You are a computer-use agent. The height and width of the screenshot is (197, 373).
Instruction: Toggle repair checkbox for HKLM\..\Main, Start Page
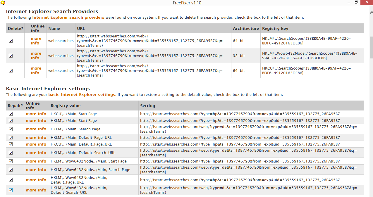tap(11, 121)
